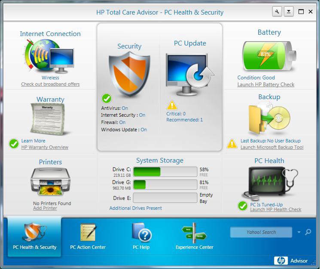The height and width of the screenshot is (269, 320).
Task: Click the PC Is Tuned-Up status text
Action: (267, 205)
